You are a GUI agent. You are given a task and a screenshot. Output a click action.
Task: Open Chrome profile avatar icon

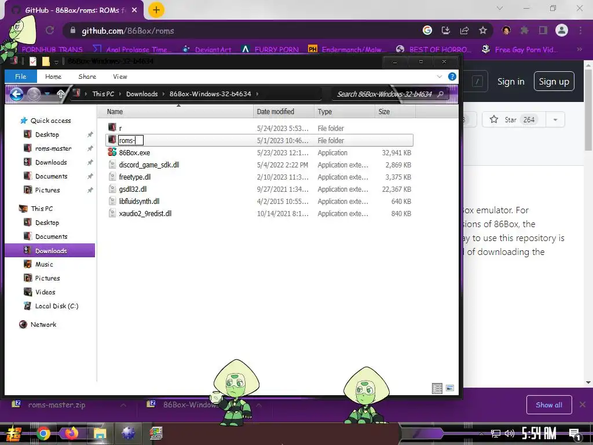click(562, 31)
